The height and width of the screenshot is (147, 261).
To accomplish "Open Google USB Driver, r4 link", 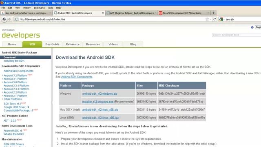I will (x=16, y=107).
